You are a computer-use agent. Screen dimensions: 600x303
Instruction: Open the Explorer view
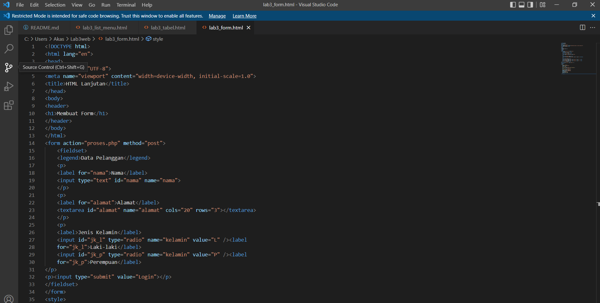[8, 30]
